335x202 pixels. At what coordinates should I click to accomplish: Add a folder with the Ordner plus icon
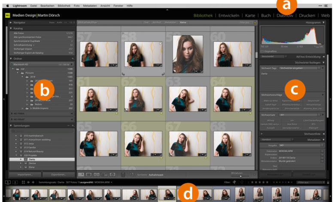coord(73,58)
